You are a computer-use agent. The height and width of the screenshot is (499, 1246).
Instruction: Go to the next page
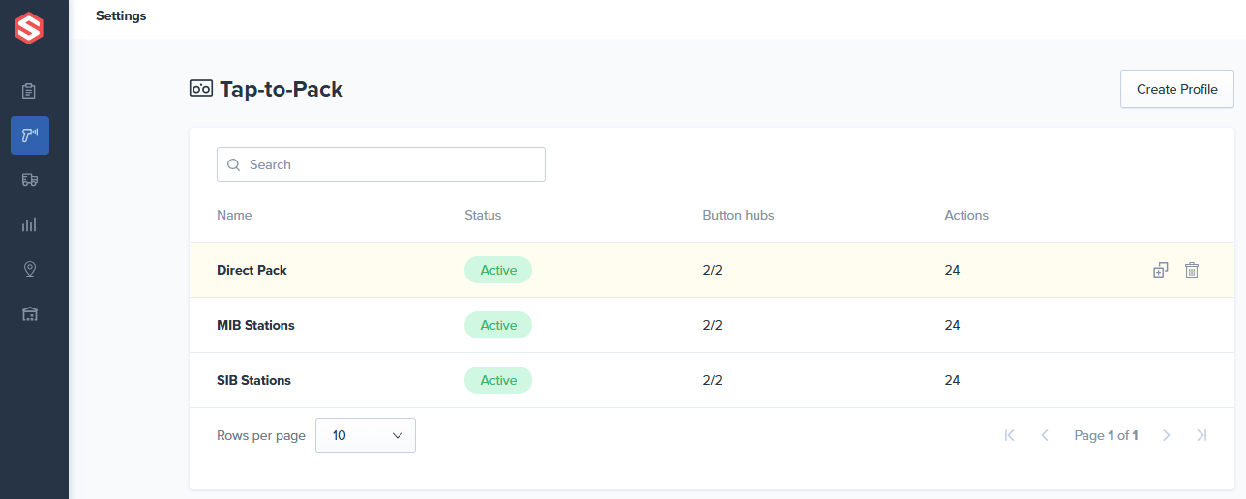tap(1167, 435)
